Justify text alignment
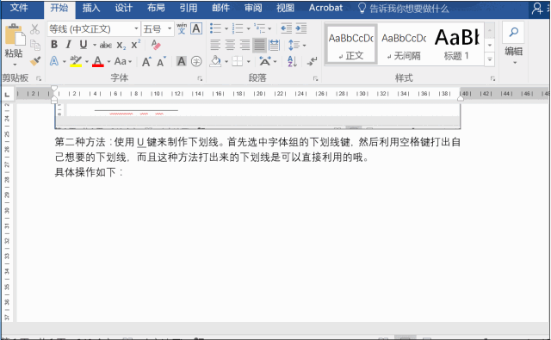 (x=260, y=45)
